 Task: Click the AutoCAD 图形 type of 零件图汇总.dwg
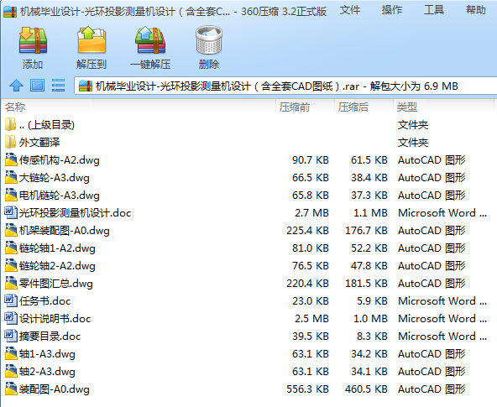[x=432, y=284]
